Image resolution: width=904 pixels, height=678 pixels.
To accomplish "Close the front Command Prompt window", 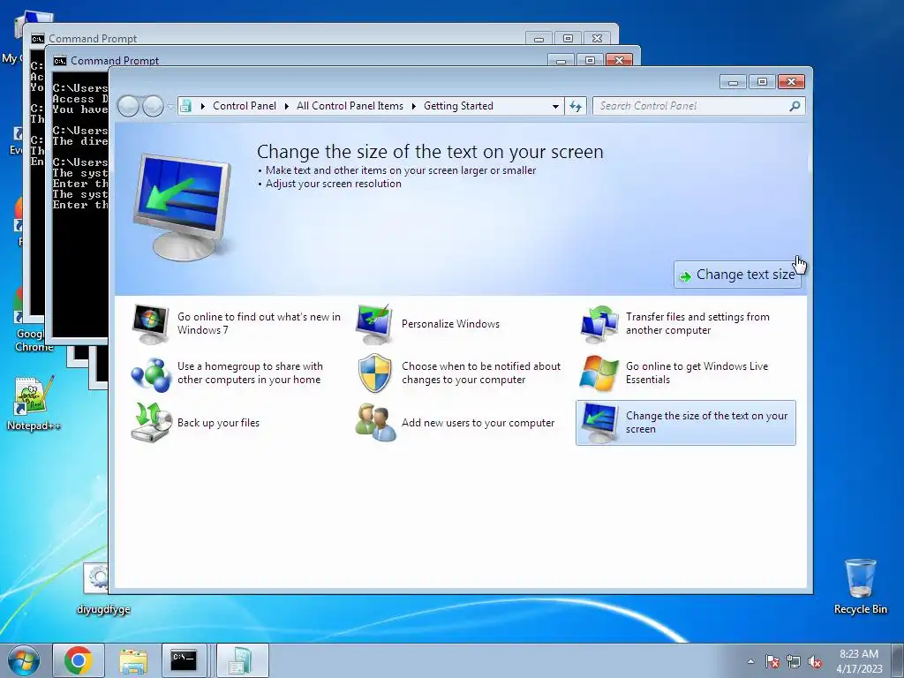I will [x=619, y=60].
